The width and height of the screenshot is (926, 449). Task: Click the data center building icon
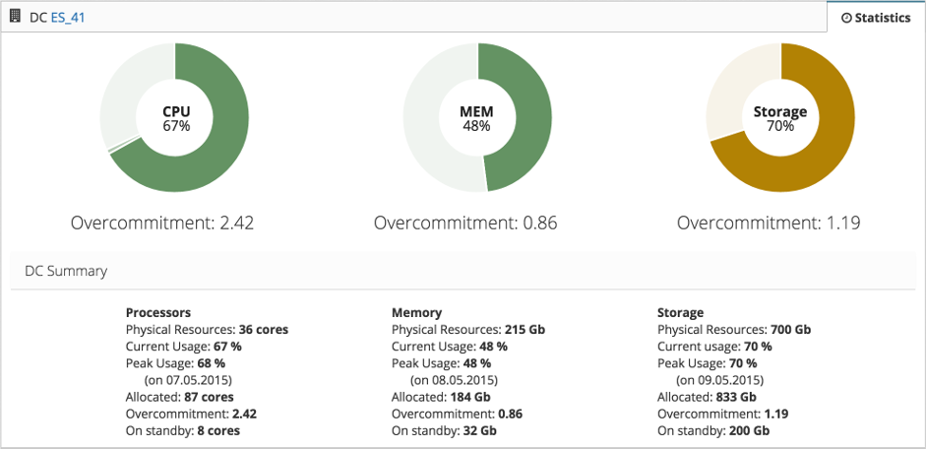(16, 17)
